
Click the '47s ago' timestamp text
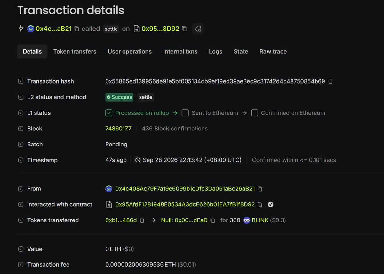(x=116, y=160)
